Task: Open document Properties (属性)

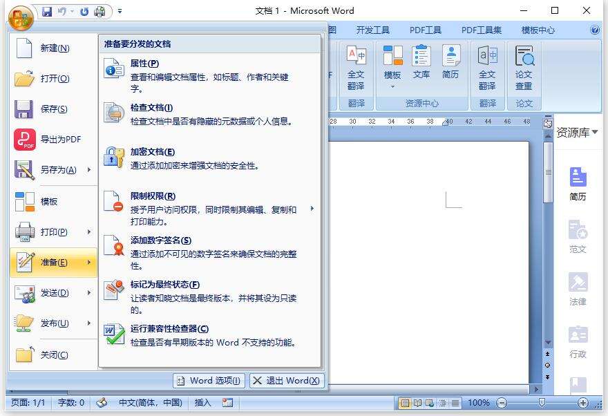Action: click(209, 75)
